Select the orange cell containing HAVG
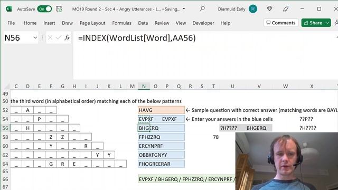Viewport: 338px width, 190px height. pyautogui.click(x=161, y=110)
